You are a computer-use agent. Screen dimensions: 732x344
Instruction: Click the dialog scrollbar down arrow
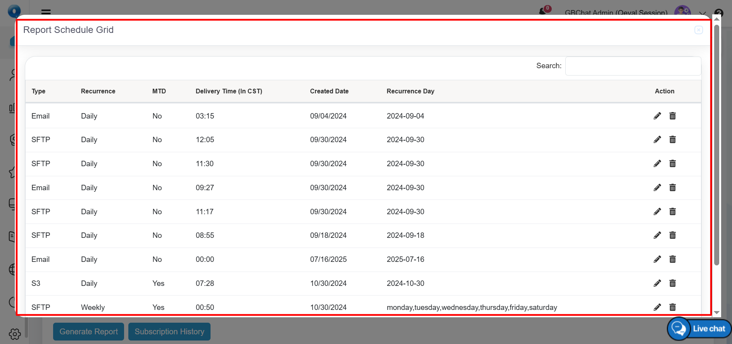coord(716,313)
